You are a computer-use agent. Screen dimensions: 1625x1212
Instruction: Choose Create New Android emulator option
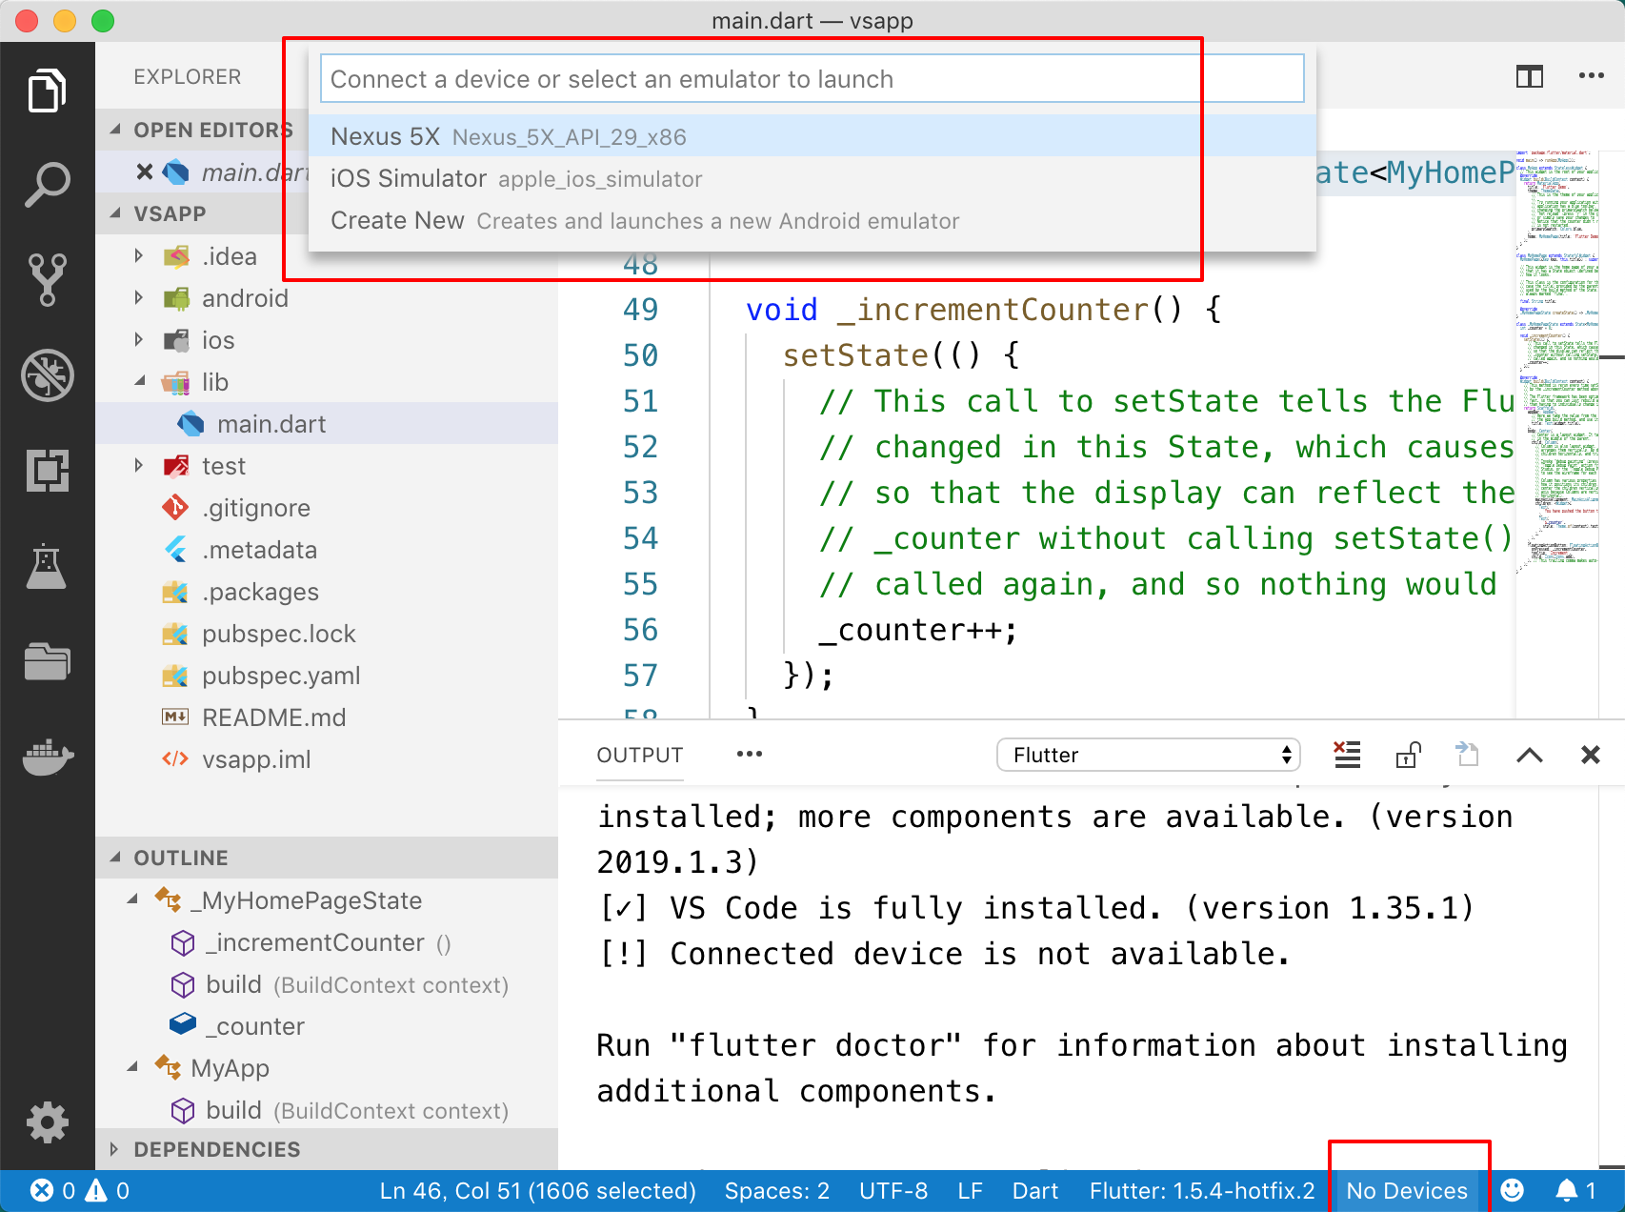click(812, 220)
